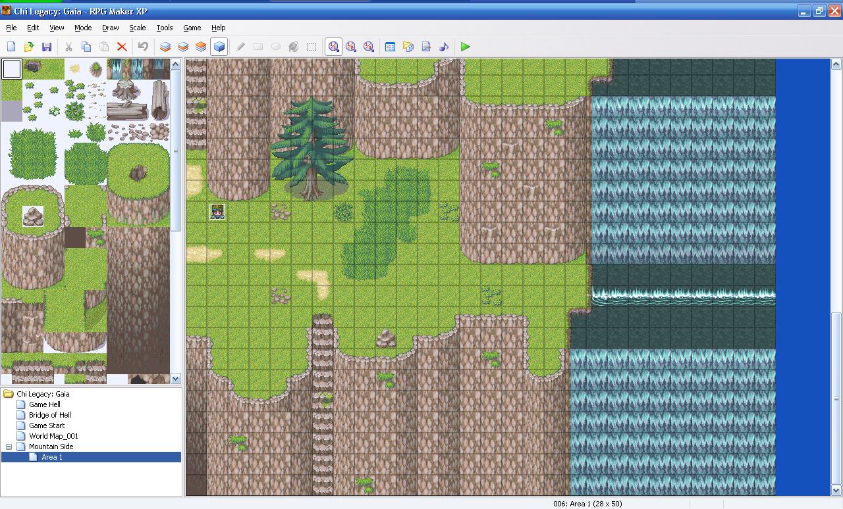This screenshot has height=509, width=843.
Task: Click the map view scroll down arrow
Action: pos(836,491)
